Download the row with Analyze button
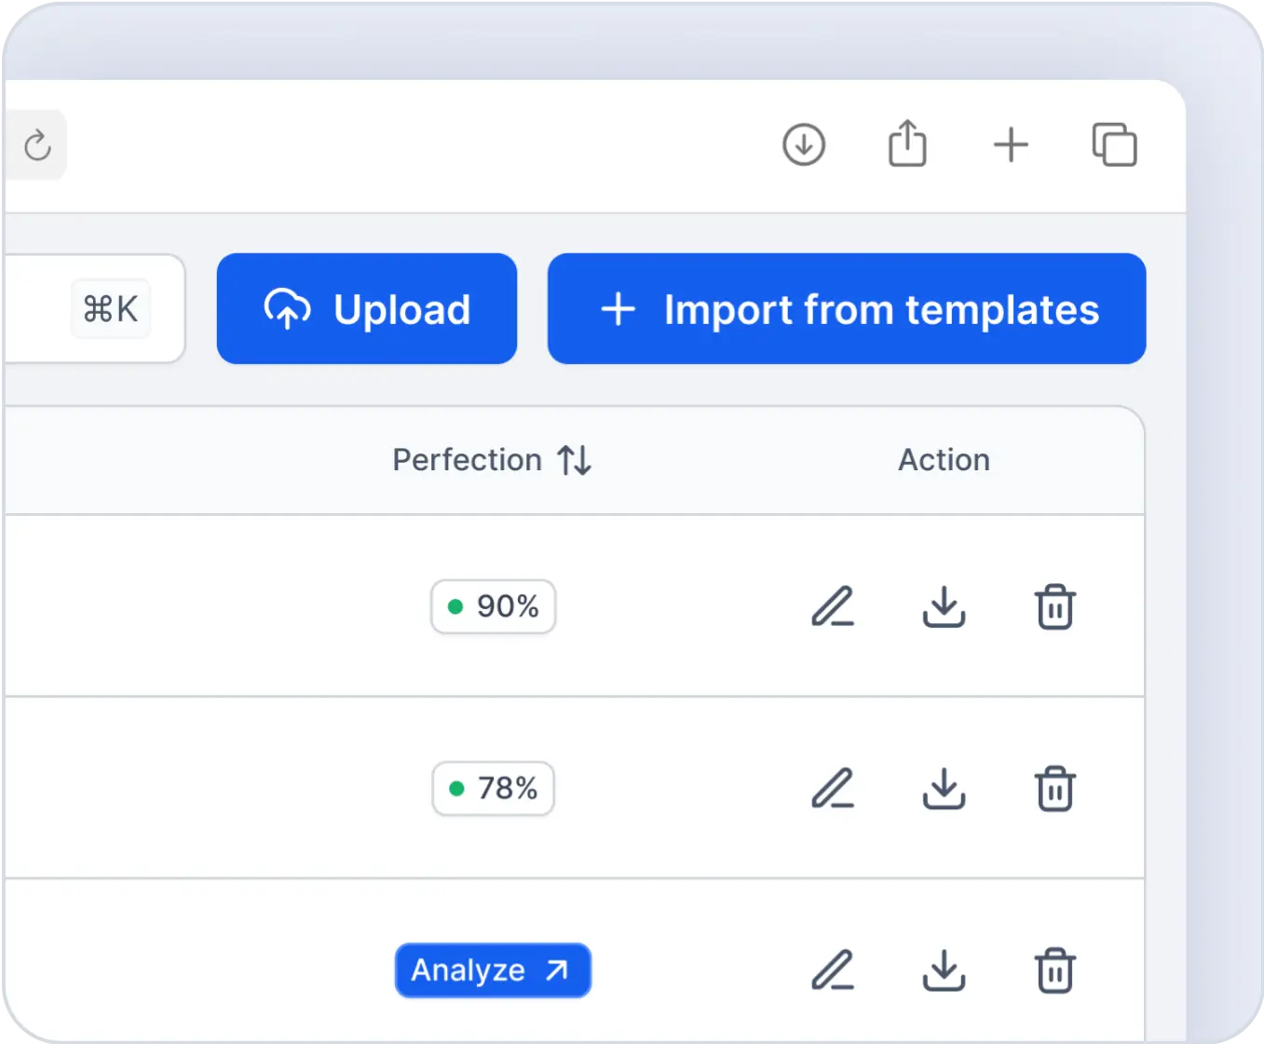Viewport: 1264px width, 1044px height. pyautogui.click(x=944, y=970)
